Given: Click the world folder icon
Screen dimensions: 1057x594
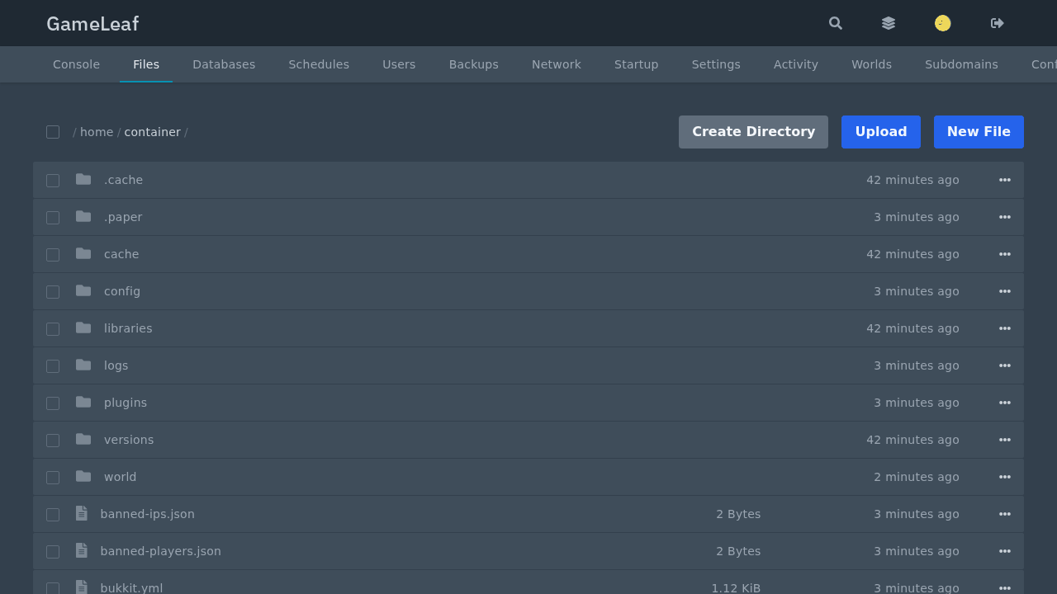Looking at the screenshot, I should [83, 476].
